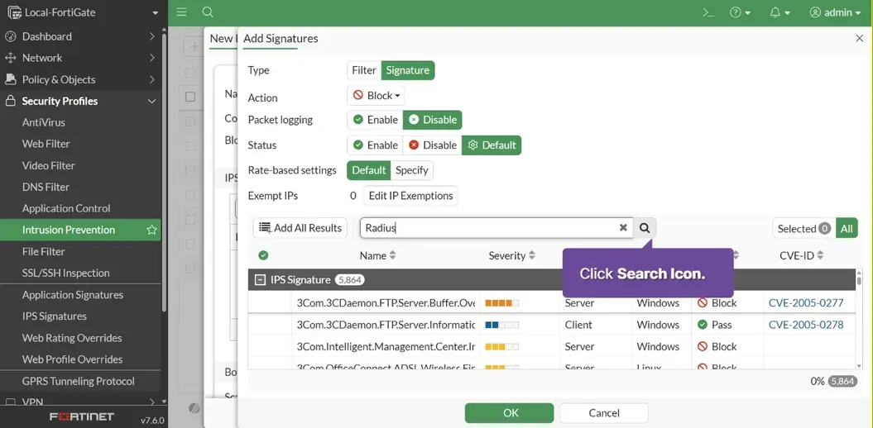Open CVE-2005-0278 link

pyautogui.click(x=806, y=325)
